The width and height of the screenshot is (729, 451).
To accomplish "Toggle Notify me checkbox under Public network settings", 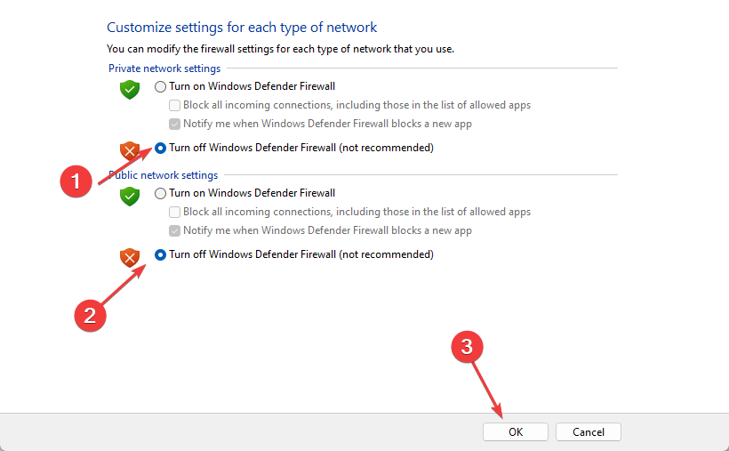I will pyautogui.click(x=175, y=230).
